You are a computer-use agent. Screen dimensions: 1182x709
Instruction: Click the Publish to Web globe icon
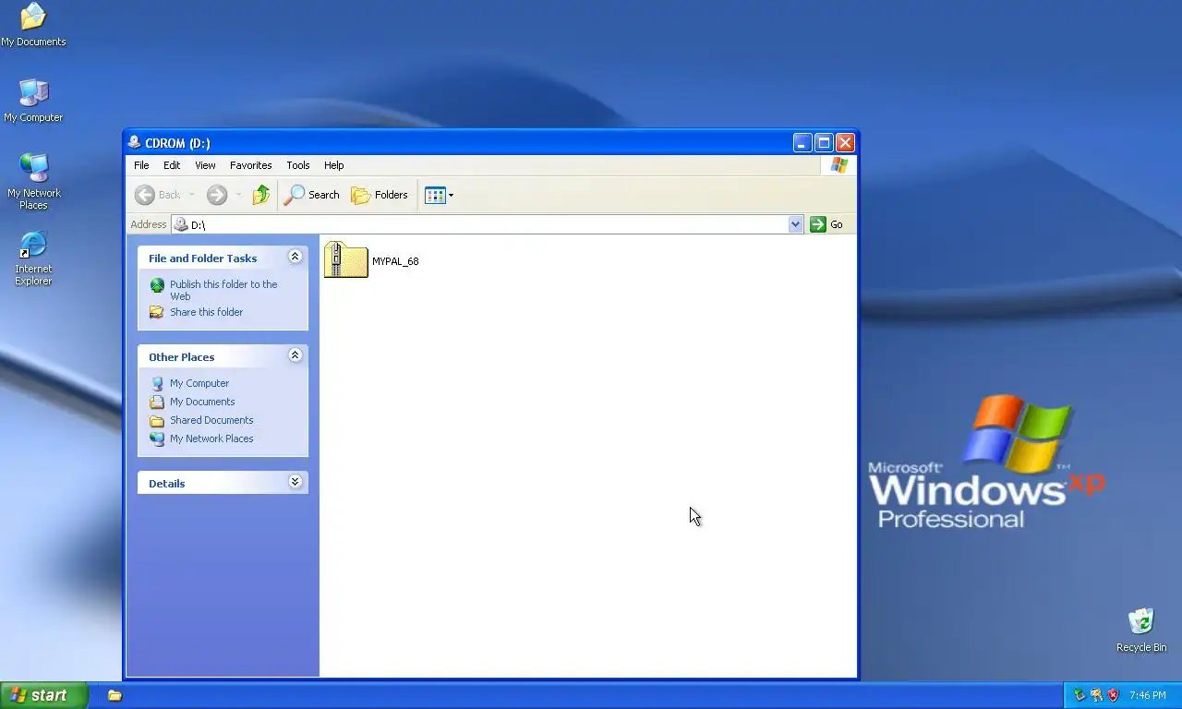(157, 285)
